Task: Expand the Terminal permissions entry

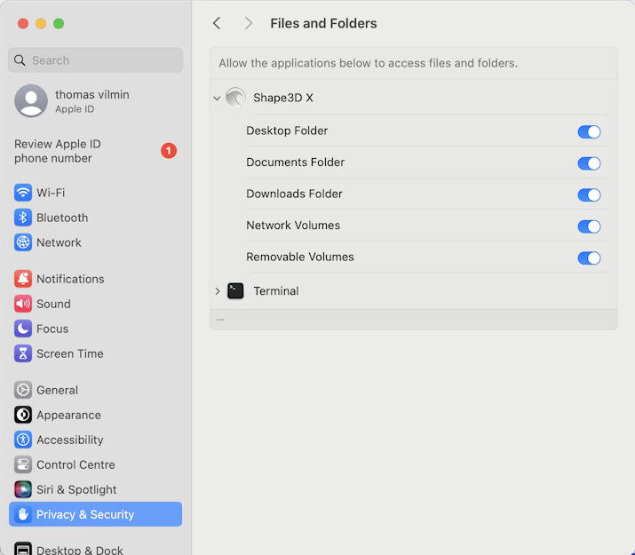Action: (x=217, y=291)
